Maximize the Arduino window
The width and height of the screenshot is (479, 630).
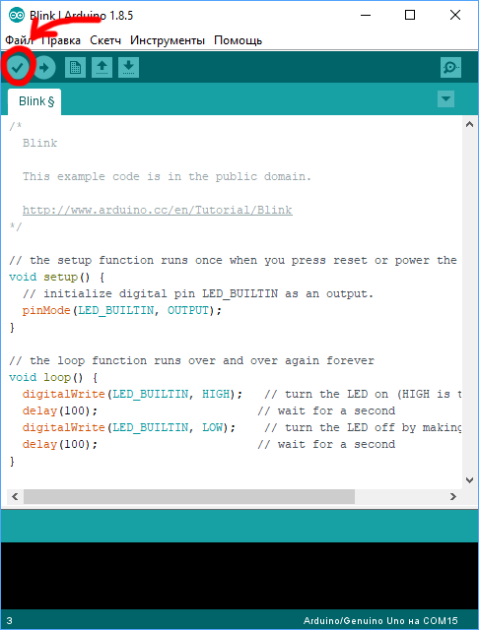pyautogui.click(x=410, y=16)
